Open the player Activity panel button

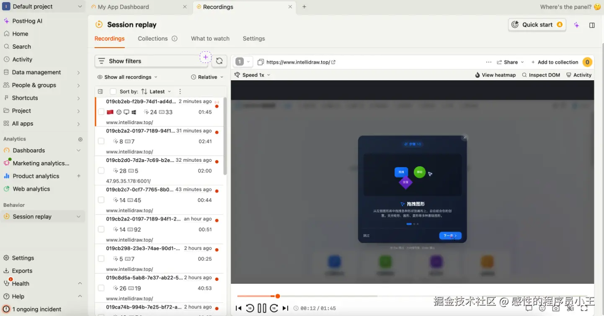pos(579,75)
